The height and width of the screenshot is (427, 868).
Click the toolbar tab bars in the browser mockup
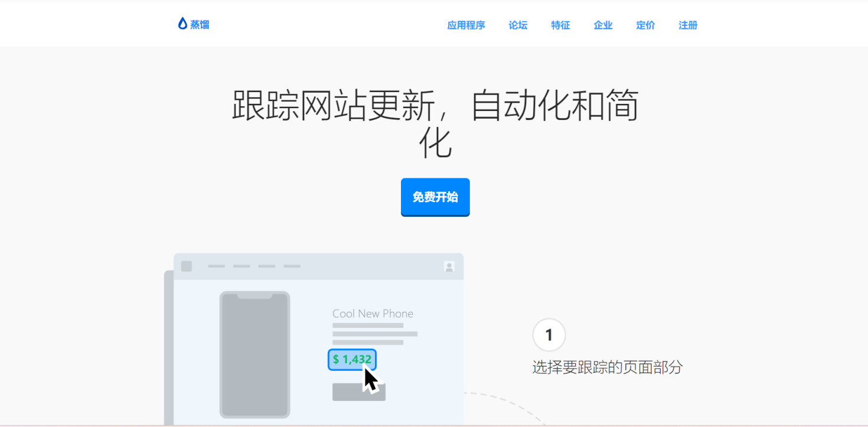pos(254,266)
